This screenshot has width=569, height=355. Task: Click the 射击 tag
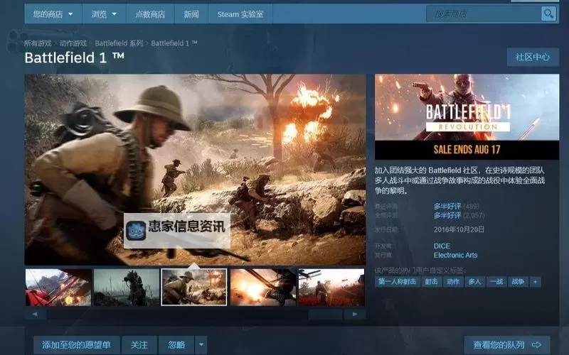(x=431, y=281)
